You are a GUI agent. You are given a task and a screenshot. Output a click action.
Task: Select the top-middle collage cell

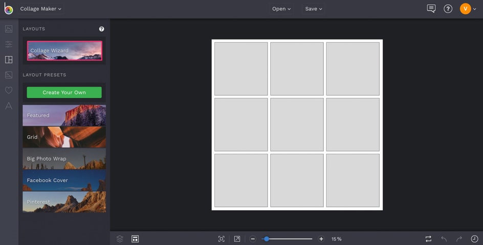point(297,69)
